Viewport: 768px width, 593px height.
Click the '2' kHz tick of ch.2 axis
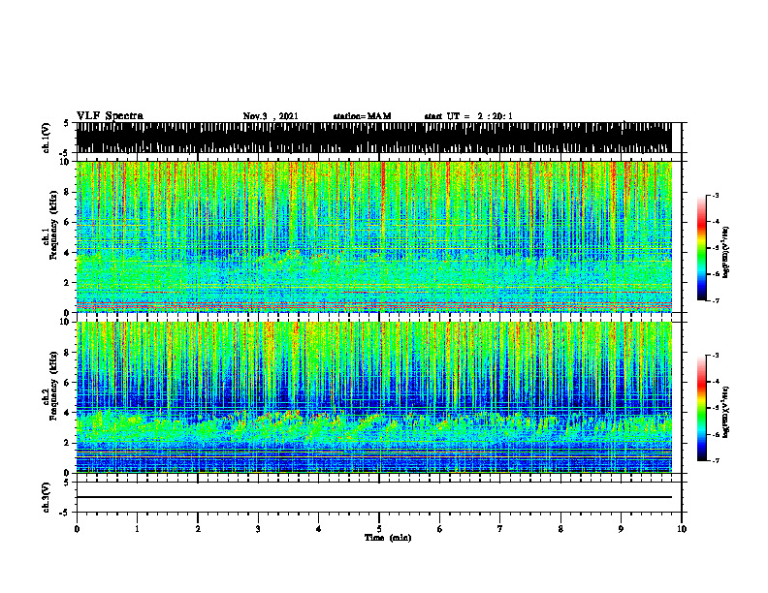(x=67, y=443)
